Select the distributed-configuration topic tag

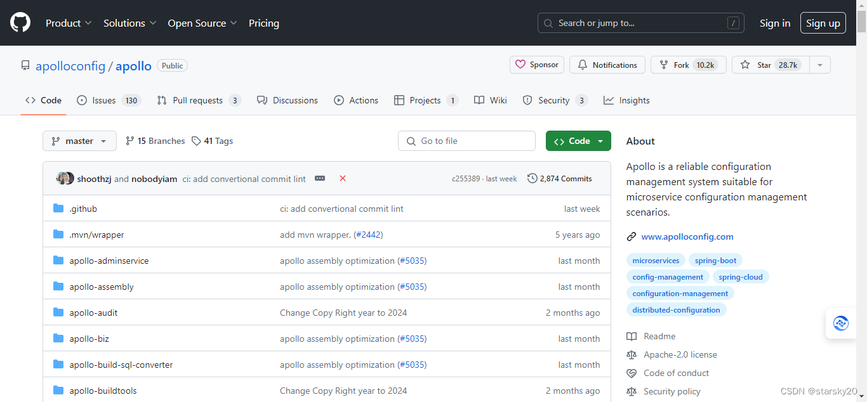pos(677,310)
